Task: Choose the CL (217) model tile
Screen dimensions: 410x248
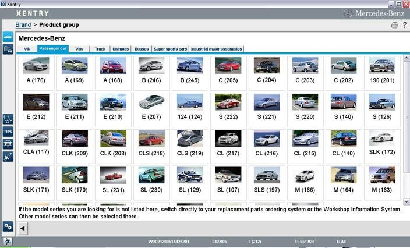Action: click(228, 146)
